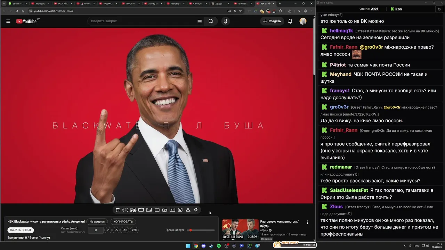The width and height of the screenshot is (445, 250).
Task: Open the Windows Start menu
Action: click(188, 246)
